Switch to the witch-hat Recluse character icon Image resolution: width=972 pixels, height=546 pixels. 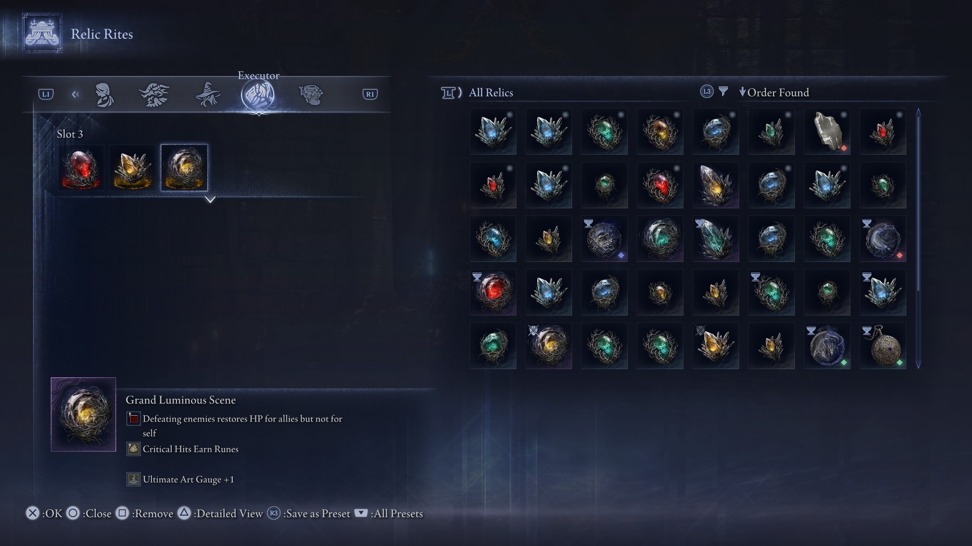(x=208, y=94)
